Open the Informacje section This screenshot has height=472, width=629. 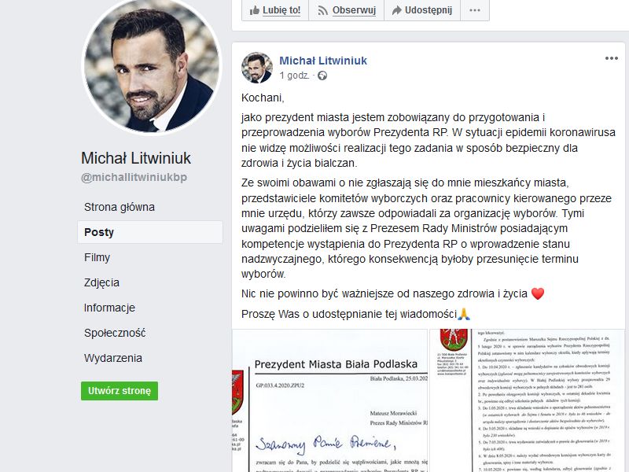click(x=109, y=308)
